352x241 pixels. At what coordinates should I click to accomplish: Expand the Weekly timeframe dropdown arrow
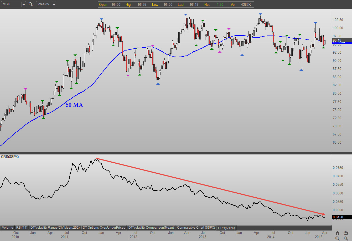54,4
